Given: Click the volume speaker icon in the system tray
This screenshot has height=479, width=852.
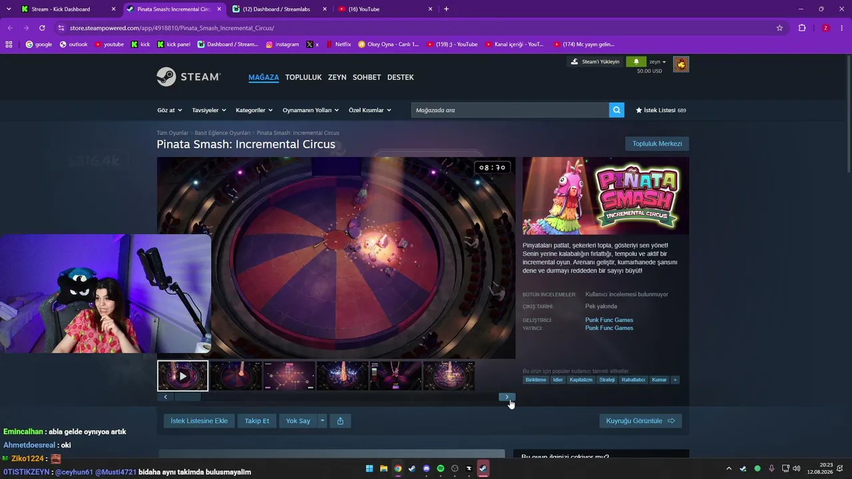Looking at the screenshot, I should coord(797,468).
